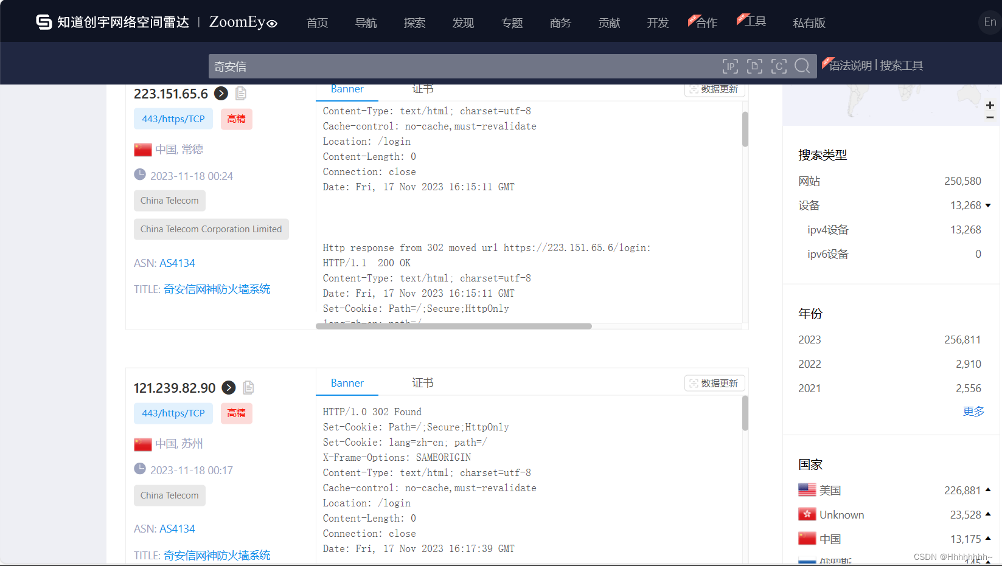Expand the 美国 country row arrow
Screen dimensions: 1002x566
click(x=988, y=490)
